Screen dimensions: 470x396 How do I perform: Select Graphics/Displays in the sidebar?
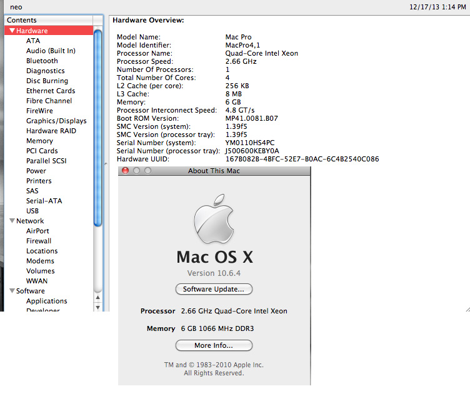point(56,121)
